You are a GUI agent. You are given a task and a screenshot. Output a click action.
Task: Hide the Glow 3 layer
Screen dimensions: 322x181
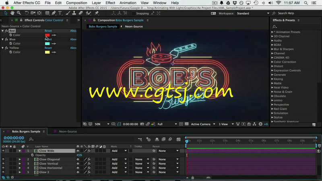[x=3, y=172]
